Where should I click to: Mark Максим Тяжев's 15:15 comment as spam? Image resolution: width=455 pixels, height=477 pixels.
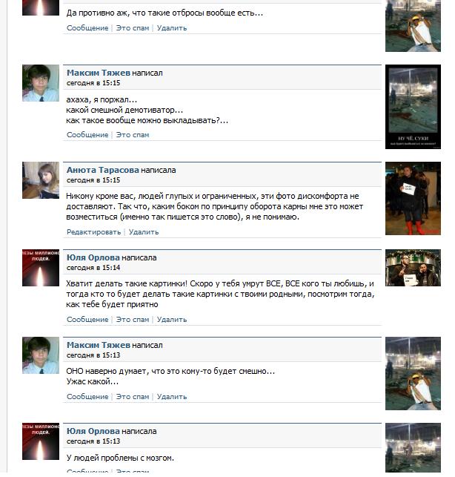point(133,135)
